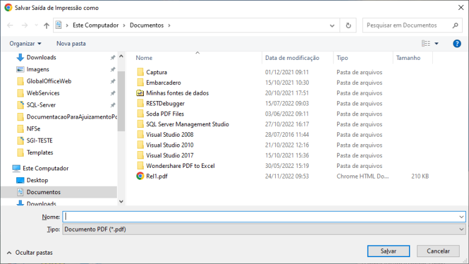
Task: Select Rel1.pdf Chrome file icon
Action: point(140,176)
